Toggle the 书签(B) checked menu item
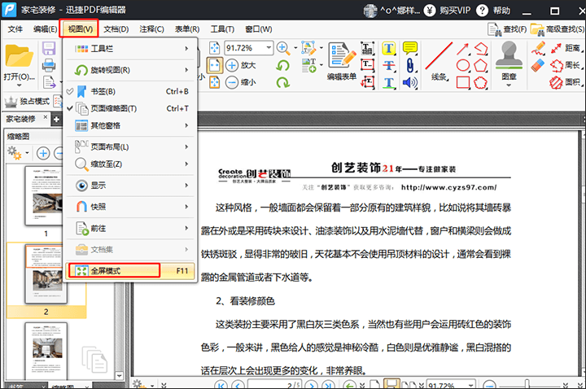The height and width of the screenshot is (389, 586). 102,91
